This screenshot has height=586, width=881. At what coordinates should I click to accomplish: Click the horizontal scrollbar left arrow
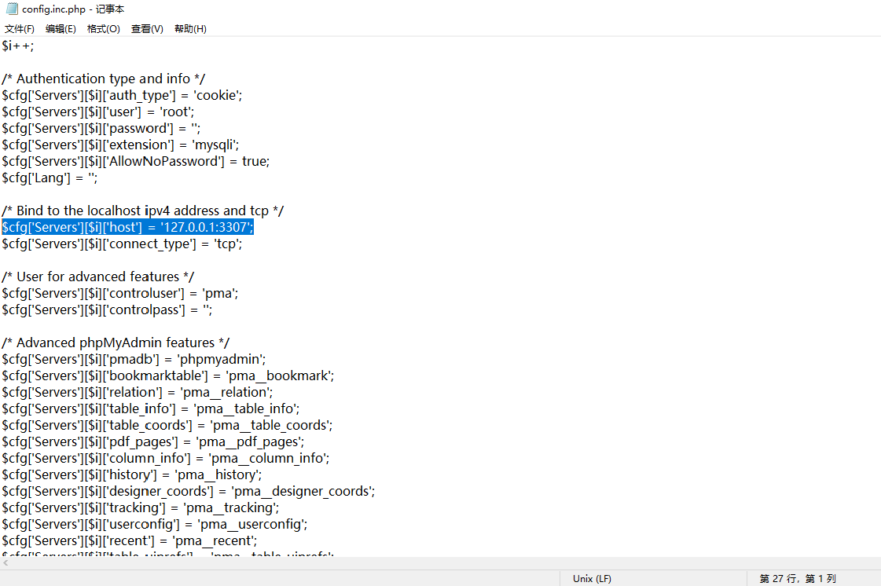tap(6, 562)
